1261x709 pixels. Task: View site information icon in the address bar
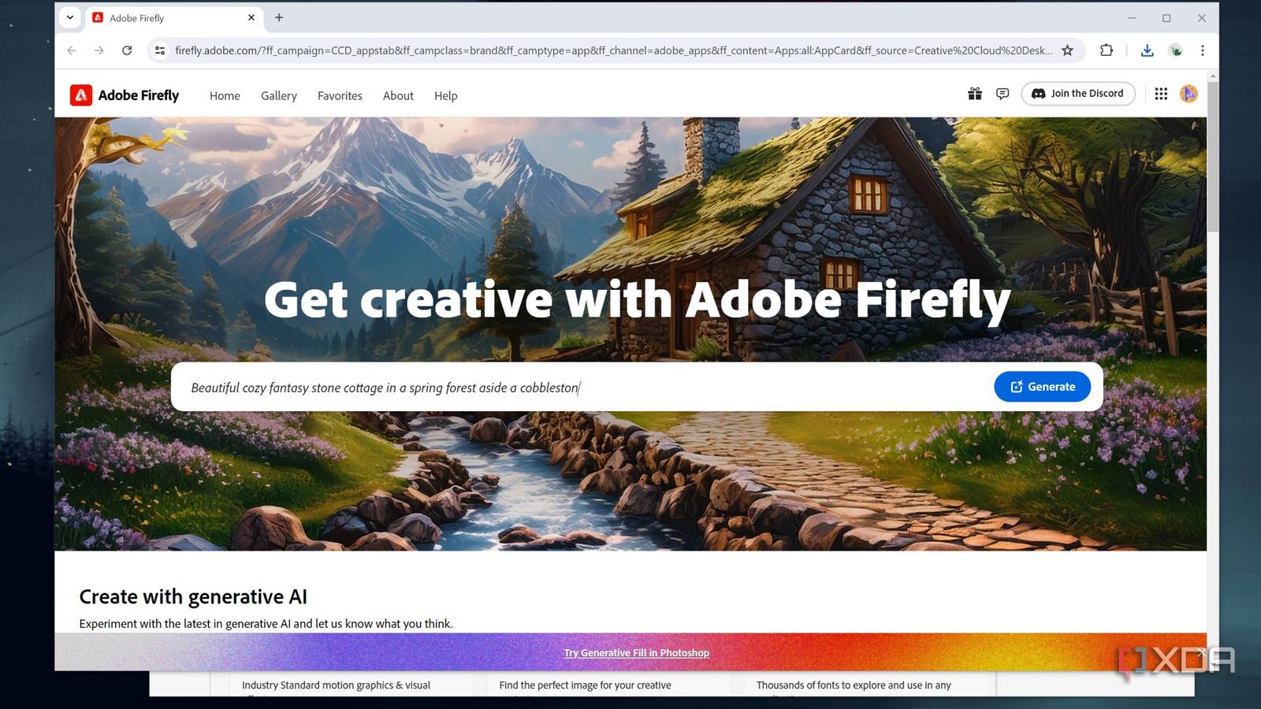160,50
